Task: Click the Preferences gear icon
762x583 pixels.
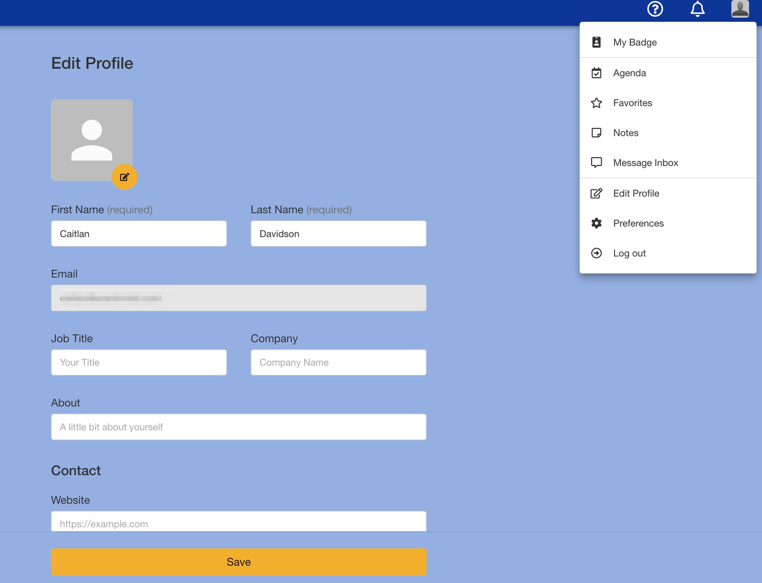Action: (597, 223)
